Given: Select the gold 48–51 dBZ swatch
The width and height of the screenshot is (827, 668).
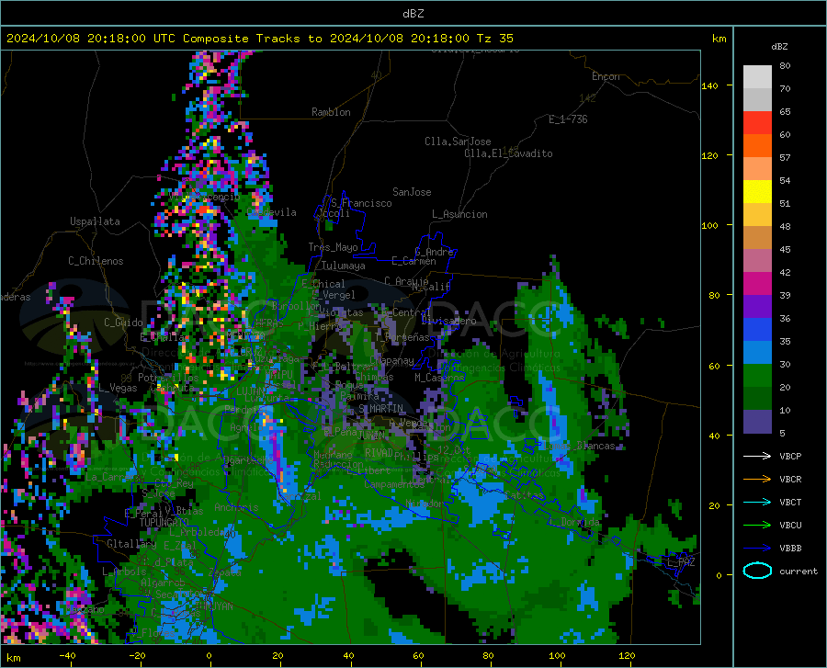Looking at the screenshot, I should click(x=757, y=215).
